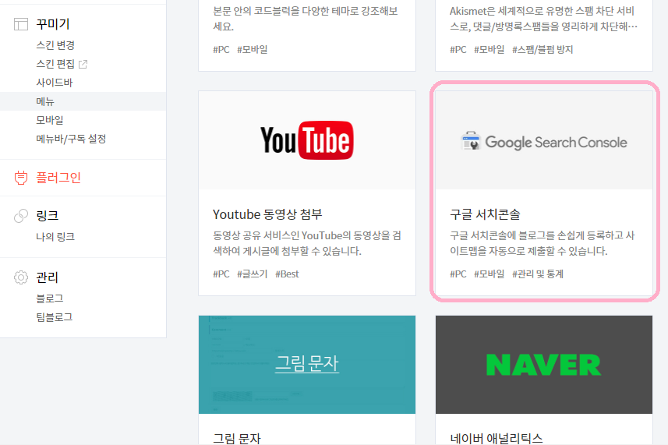Image resolution: width=668 pixels, height=445 pixels.
Task: Click the 구글 서치콘솔 title
Action: (486, 214)
